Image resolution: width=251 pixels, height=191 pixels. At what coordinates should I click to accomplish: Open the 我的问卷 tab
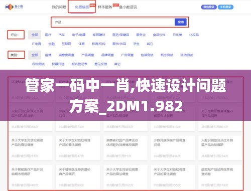coord(59,7)
